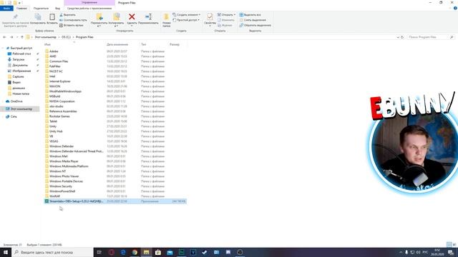Click the Manage (Управление) contextual tab header
The image size is (458, 257).
point(89,3)
